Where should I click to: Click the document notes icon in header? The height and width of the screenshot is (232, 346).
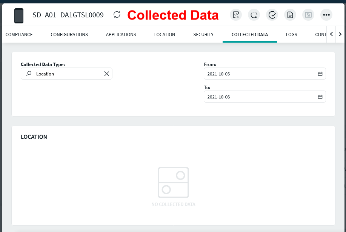click(x=290, y=15)
